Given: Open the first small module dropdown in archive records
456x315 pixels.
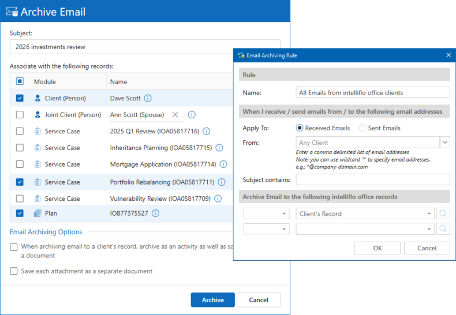Looking at the screenshot, I should 266,213.
